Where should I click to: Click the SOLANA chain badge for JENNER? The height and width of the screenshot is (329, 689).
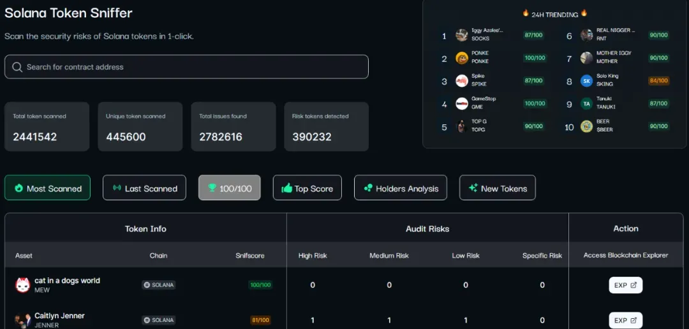(159, 320)
